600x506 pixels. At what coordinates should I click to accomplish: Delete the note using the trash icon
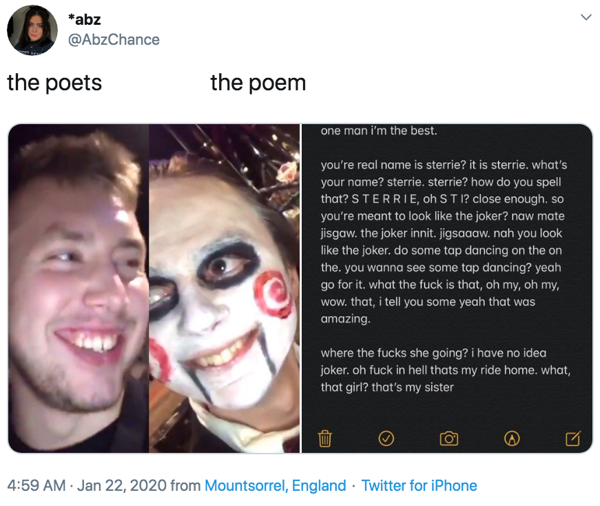click(x=324, y=438)
